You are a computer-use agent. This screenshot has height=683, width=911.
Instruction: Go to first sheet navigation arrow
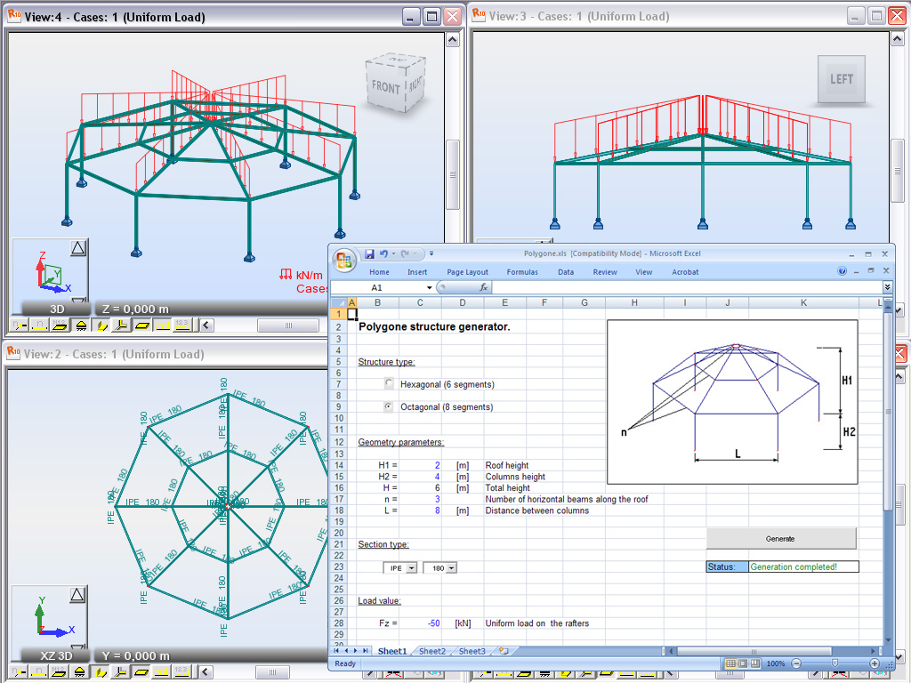pyautogui.click(x=336, y=651)
